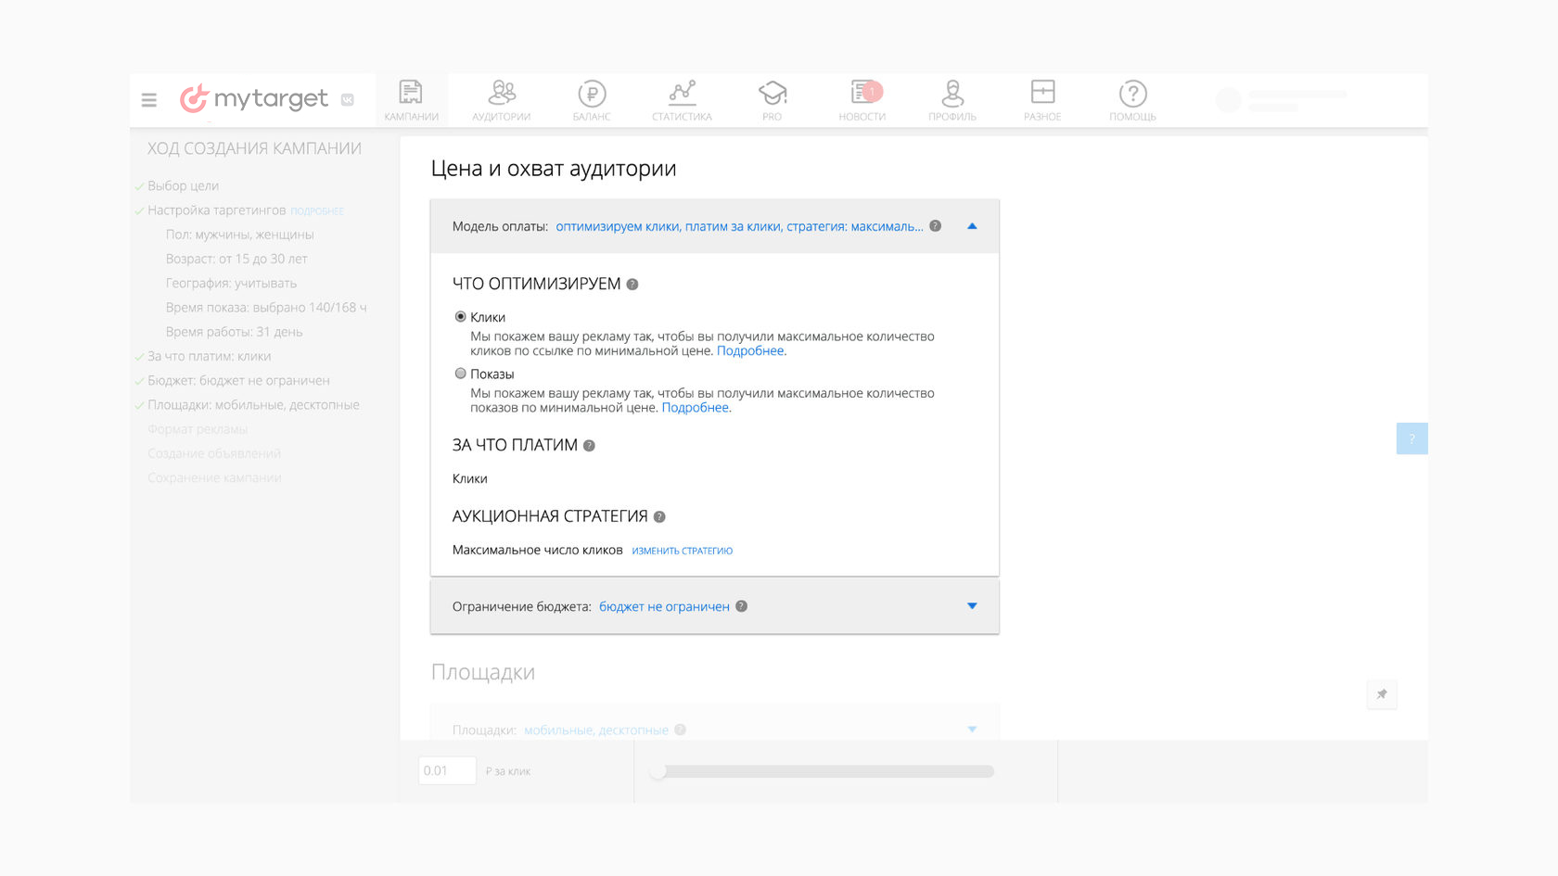Click the pin icon on right side
This screenshot has height=876, width=1558.
click(x=1382, y=694)
